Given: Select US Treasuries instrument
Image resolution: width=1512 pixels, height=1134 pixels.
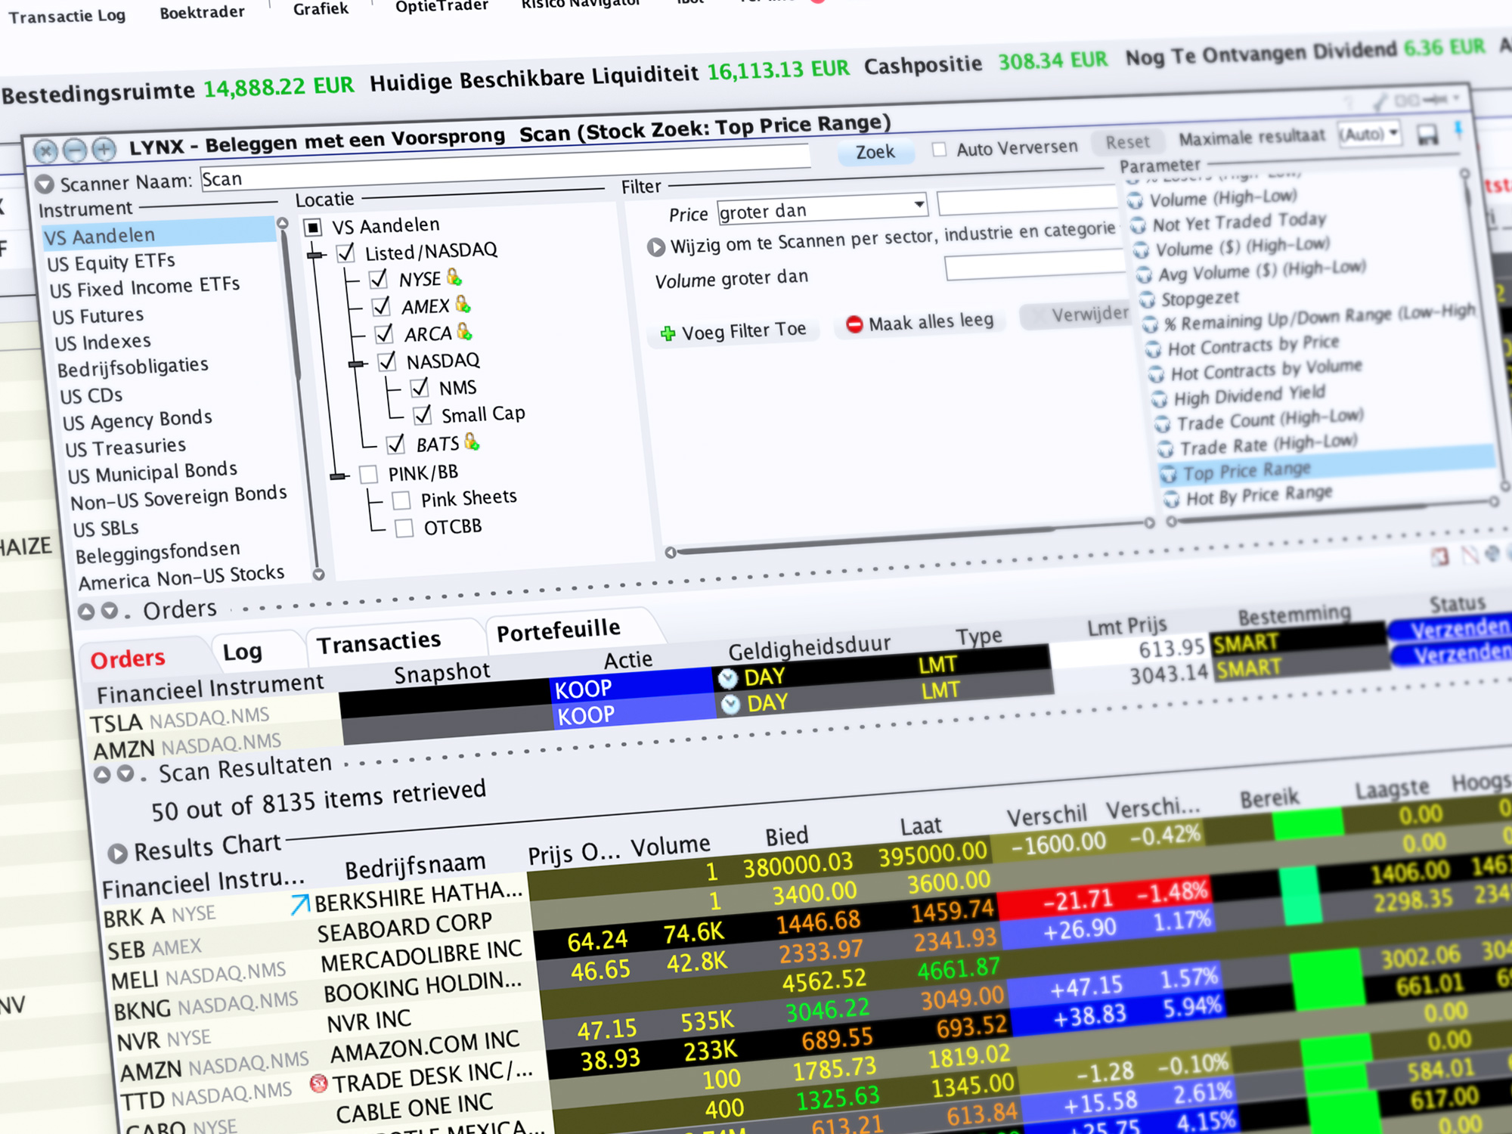Looking at the screenshot, I should 125,448.
